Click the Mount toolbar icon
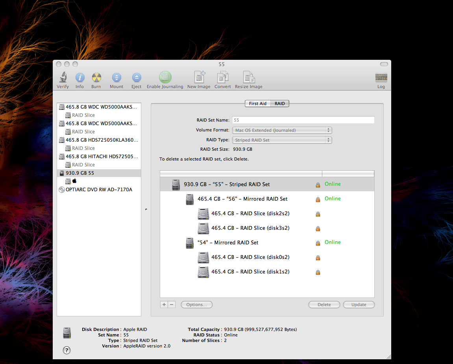Image resolution: width=453 pixels, height=364 pixels. (116, 78)
